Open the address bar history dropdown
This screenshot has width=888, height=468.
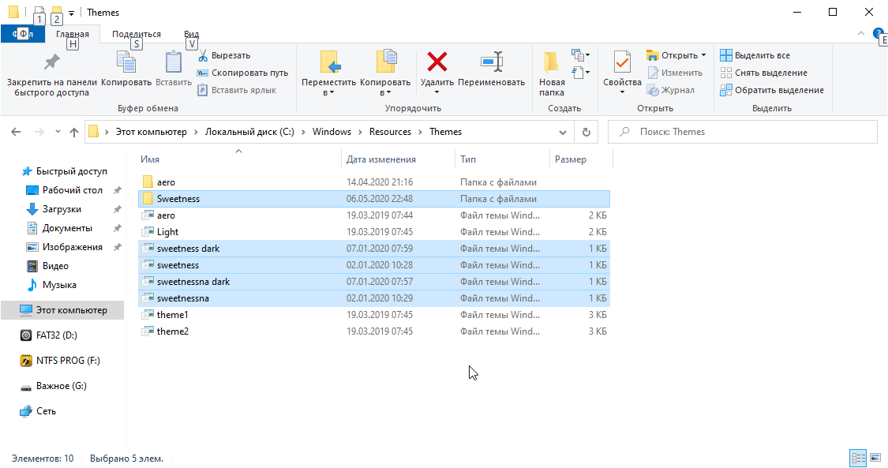(563, 132)
